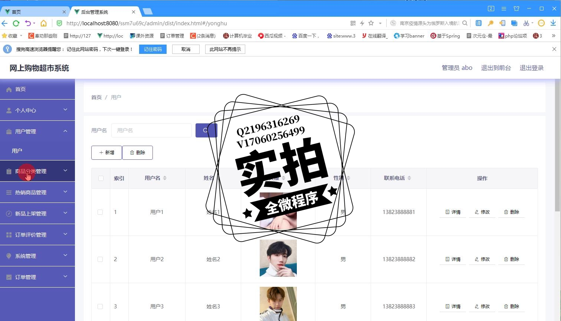
Task: Open new browser tab button
Action: tap(148, 12)
